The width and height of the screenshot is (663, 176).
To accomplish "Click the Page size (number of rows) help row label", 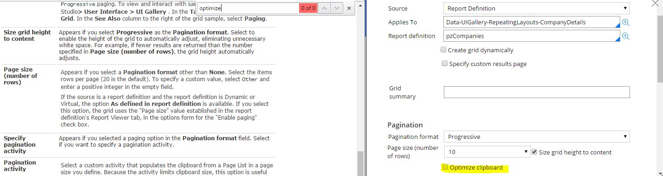I will [x=21, y=76].
